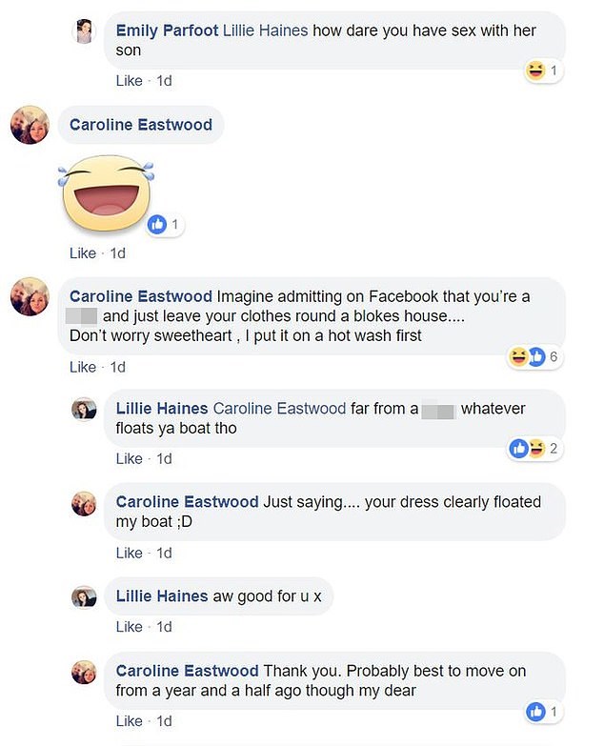This screenshot has height=746, width=604.
Task: Like Emily Parfoot's comment
Action: (129, 81)
